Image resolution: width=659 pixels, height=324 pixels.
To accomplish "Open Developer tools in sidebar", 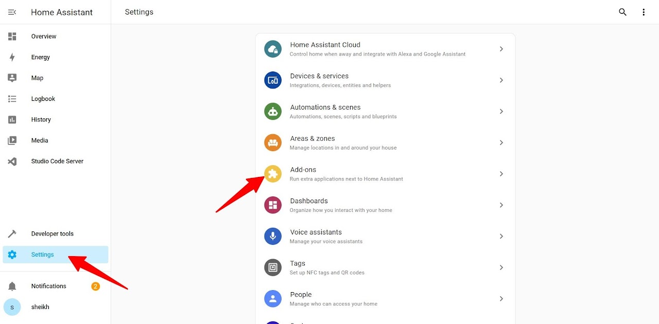I will pyautogui.click(x=56, y=234).
